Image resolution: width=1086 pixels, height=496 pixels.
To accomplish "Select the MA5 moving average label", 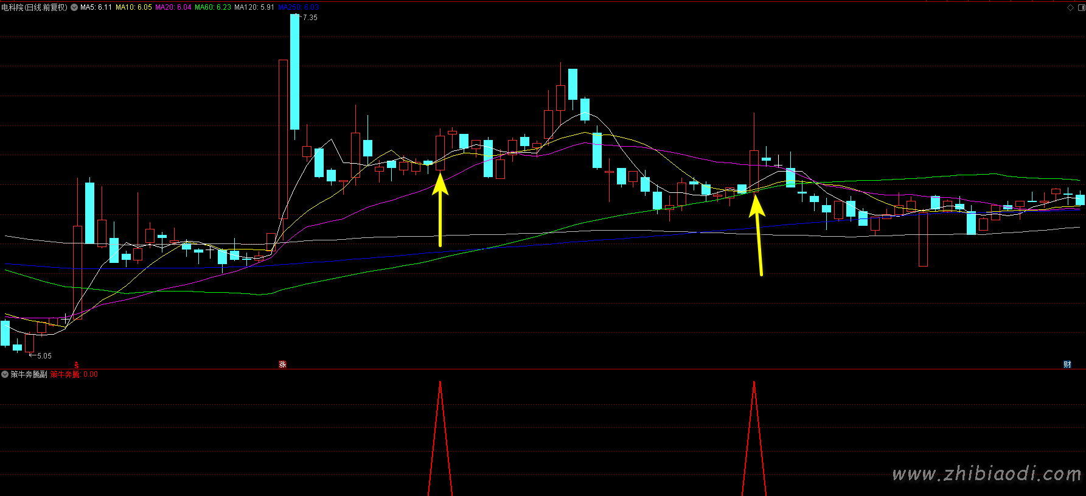I will tap(96, 7).
